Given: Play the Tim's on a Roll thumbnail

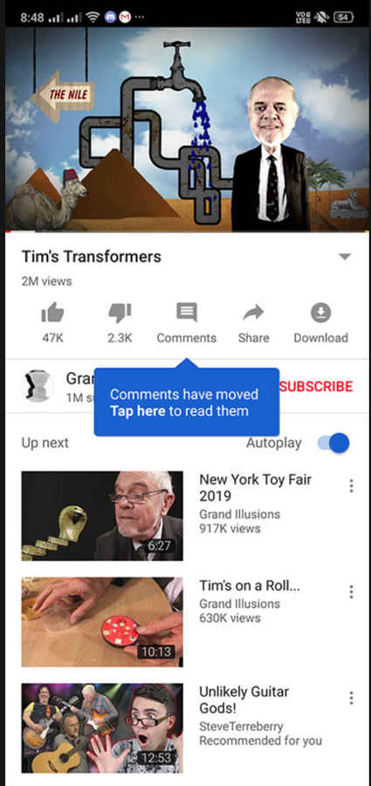Looking at the screenshot, I should point(102,622).
